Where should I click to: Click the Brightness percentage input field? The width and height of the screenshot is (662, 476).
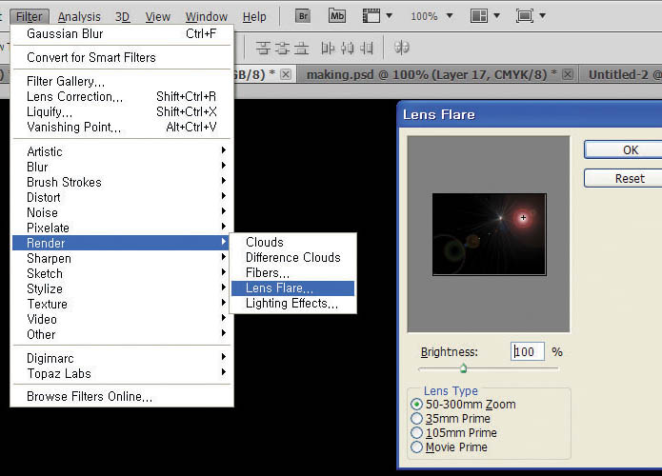(528, 351)
